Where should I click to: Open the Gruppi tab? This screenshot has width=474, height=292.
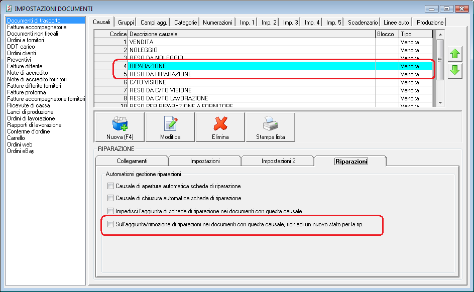[126, 23]
